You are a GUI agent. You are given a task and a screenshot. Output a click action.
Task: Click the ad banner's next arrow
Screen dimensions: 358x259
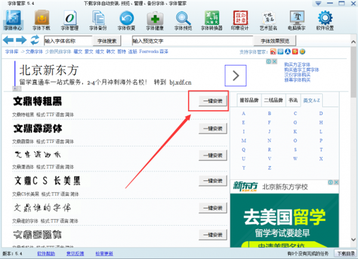(235, 75)
